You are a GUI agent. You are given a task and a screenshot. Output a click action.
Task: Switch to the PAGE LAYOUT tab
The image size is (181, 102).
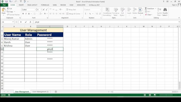pos(32,5)
